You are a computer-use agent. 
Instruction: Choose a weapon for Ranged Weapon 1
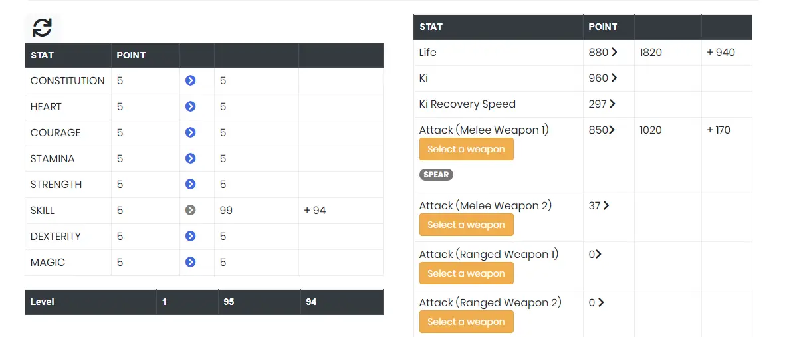point(467,273)
